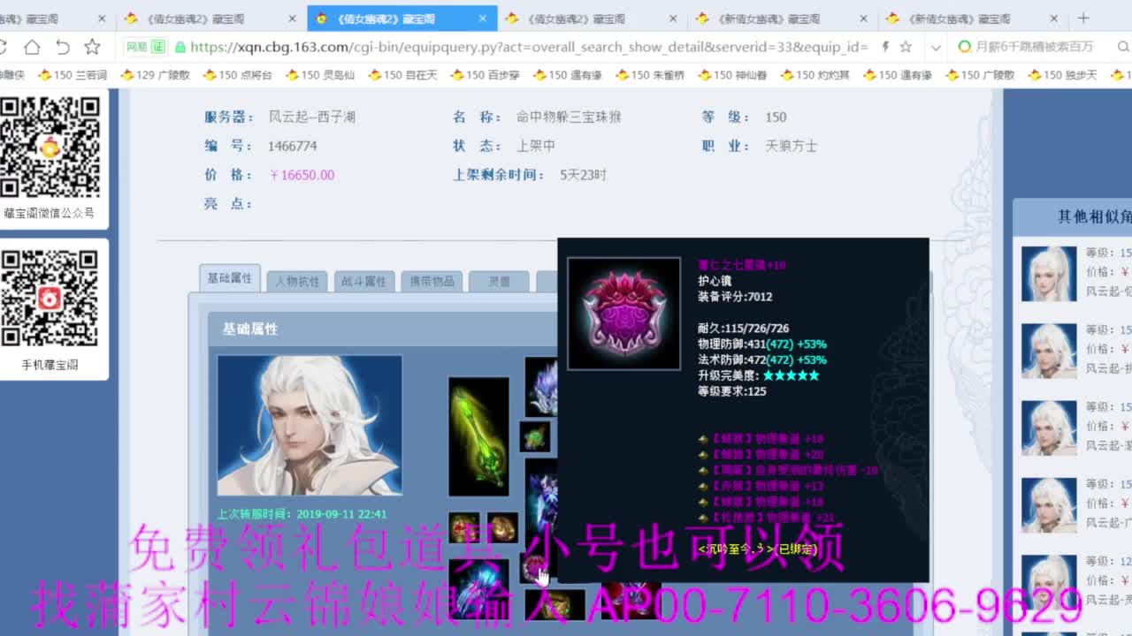Click the lightning icon beside the address bar
Image resolution: width=1132 pixels, height=636 pixels.
[884, 47]
